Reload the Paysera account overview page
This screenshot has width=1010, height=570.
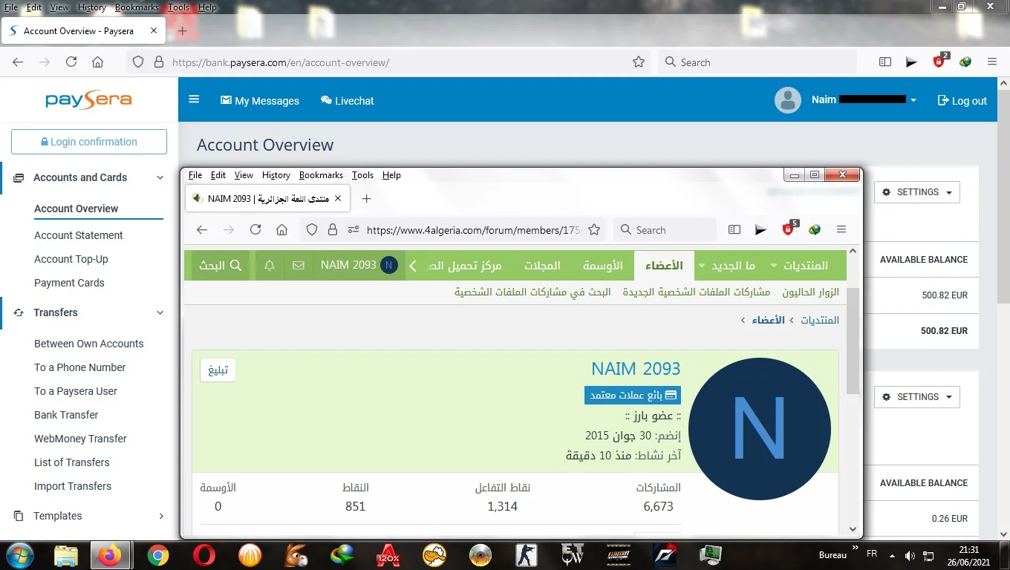point(71,62)
